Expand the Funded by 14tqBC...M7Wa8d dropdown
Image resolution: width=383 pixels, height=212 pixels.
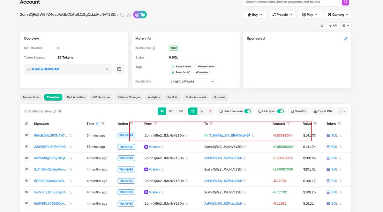192,81
